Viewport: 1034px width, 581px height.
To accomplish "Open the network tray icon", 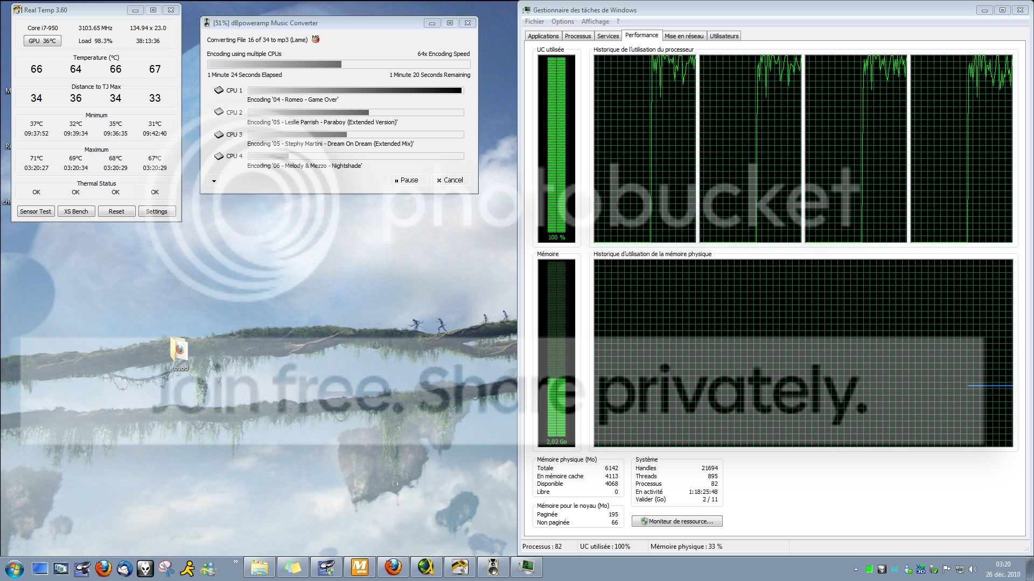I will tap(960, 569).
